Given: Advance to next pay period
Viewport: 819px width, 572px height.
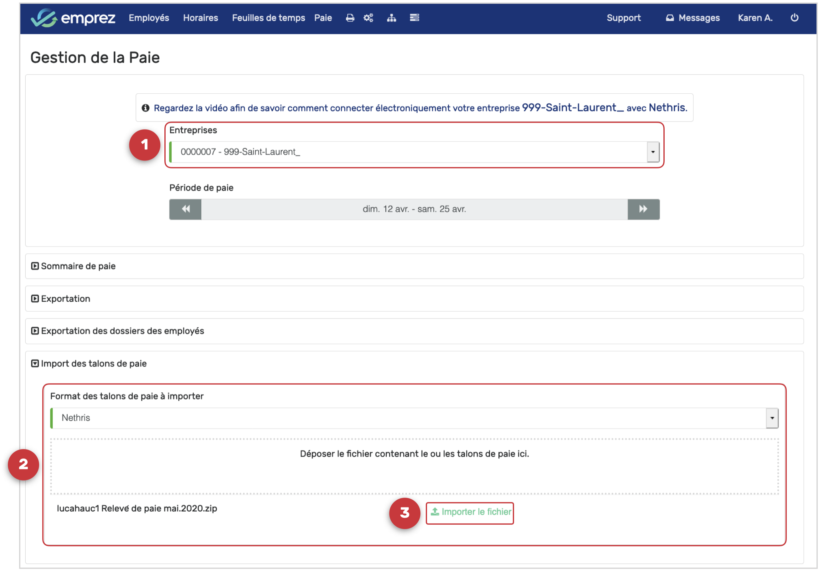Looking at the screenshot, I should click(x=643, y=209).
